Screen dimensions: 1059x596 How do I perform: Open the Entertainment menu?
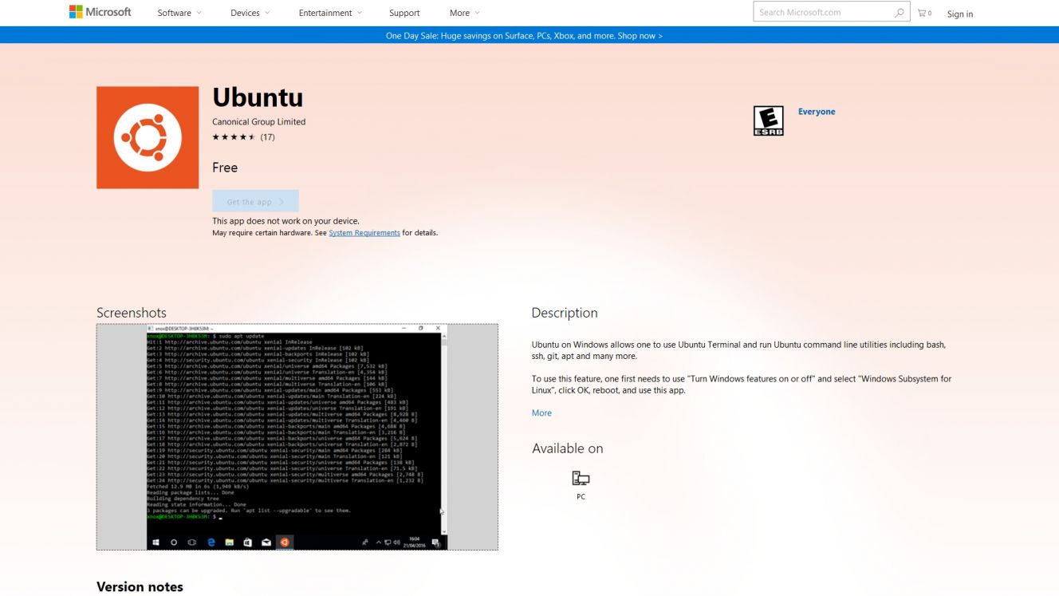pos(330,13)
